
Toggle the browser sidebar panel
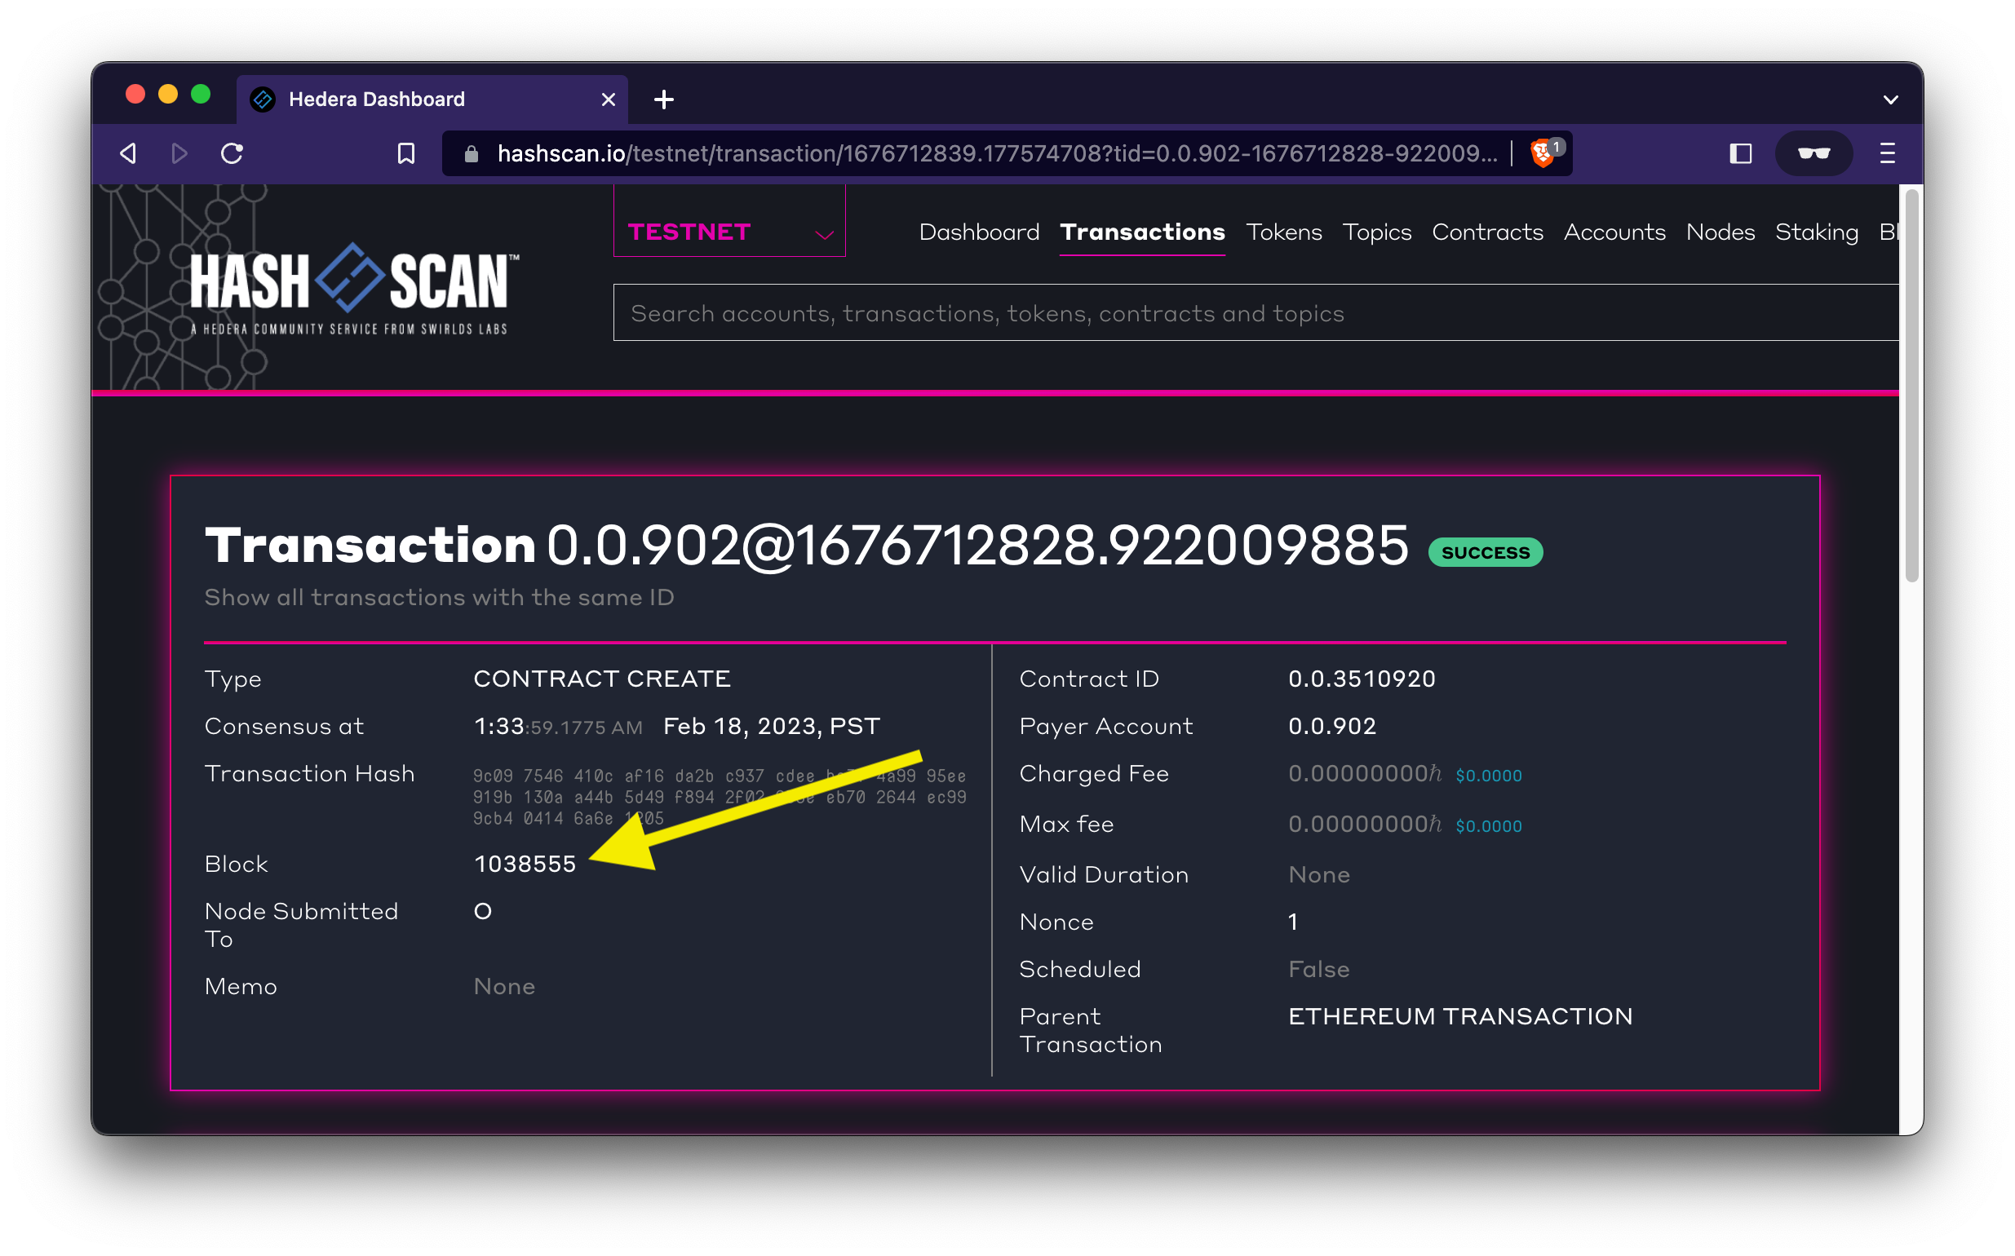[1740, 153]
